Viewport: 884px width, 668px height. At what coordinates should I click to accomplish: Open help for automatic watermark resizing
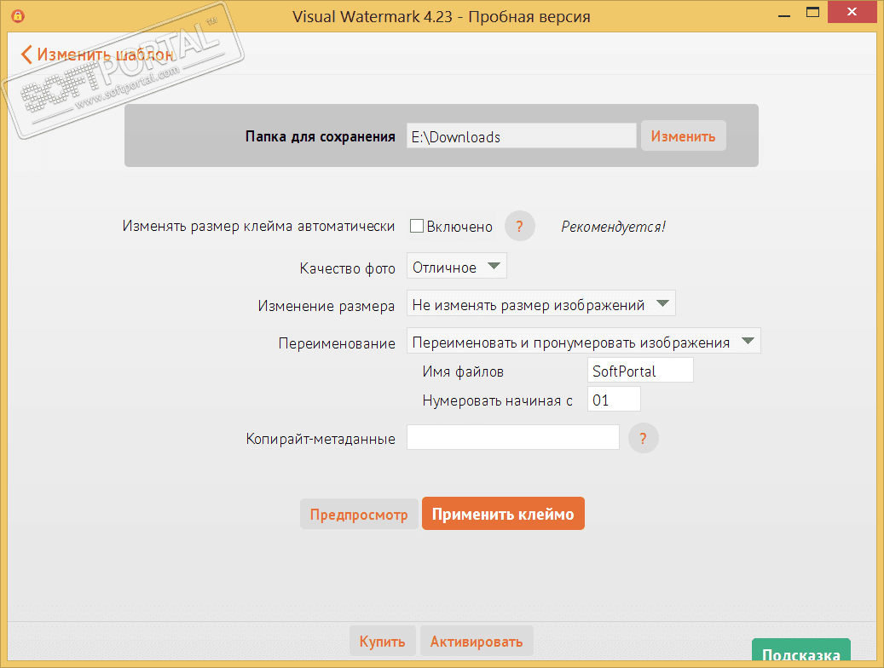pos(519,226)
